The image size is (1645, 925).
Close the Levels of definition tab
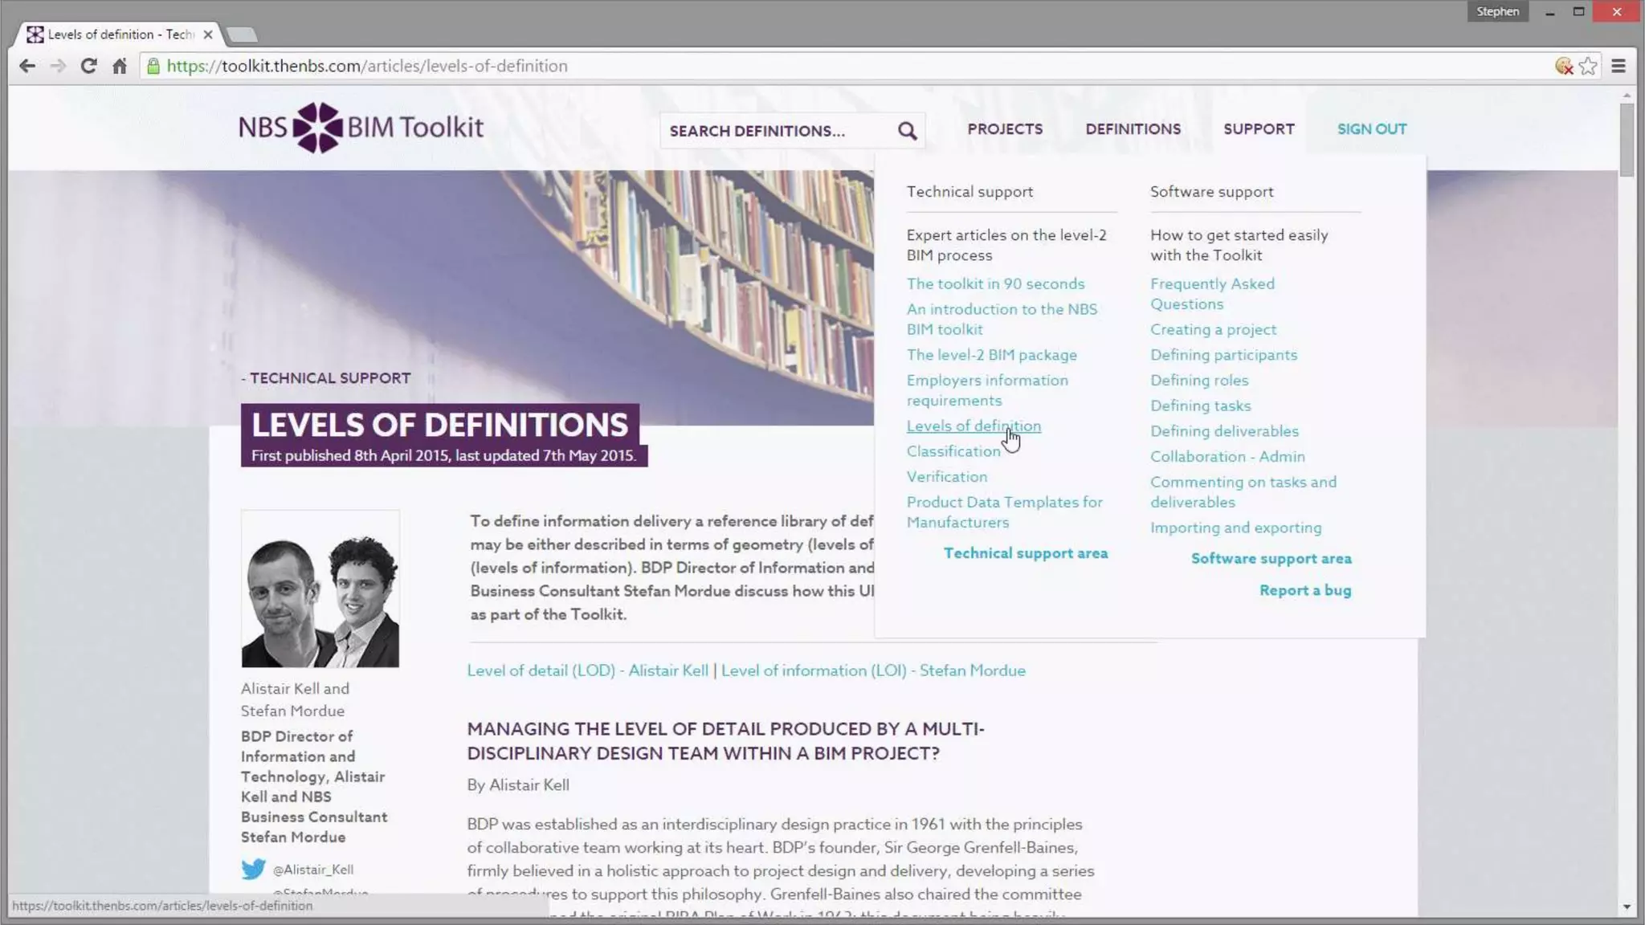tap(208, 35)
